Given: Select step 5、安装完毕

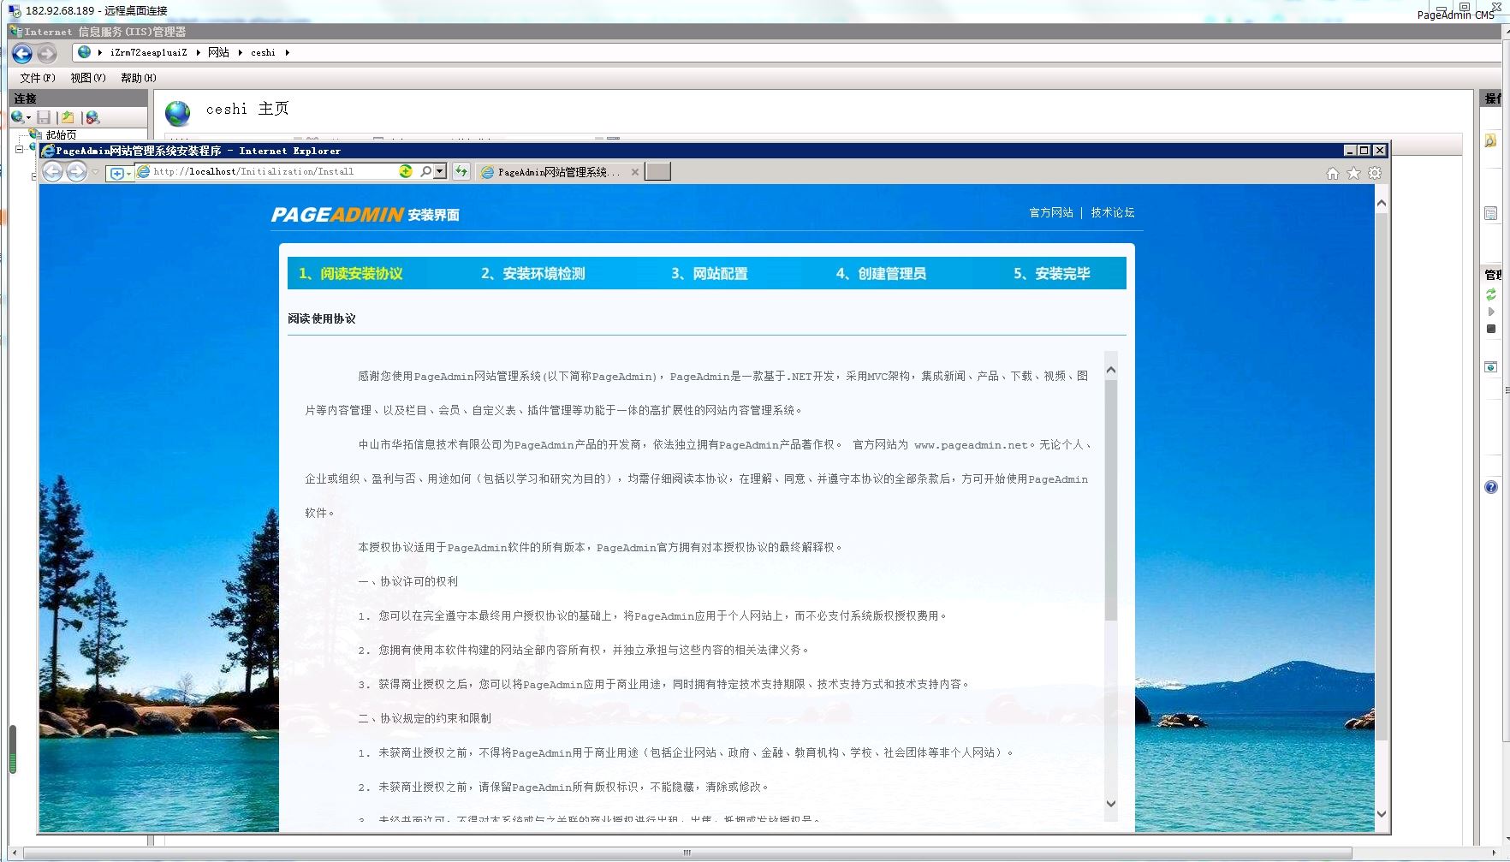Looking at the screenshot, I should click(1052, 274).
